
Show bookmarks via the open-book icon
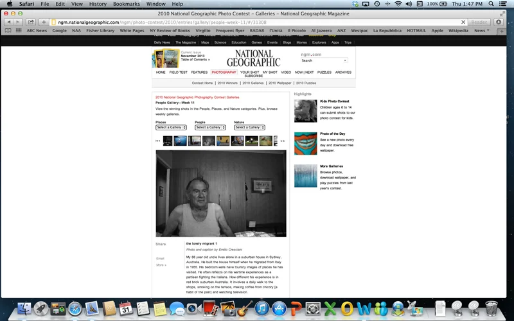tap(8, 30)
